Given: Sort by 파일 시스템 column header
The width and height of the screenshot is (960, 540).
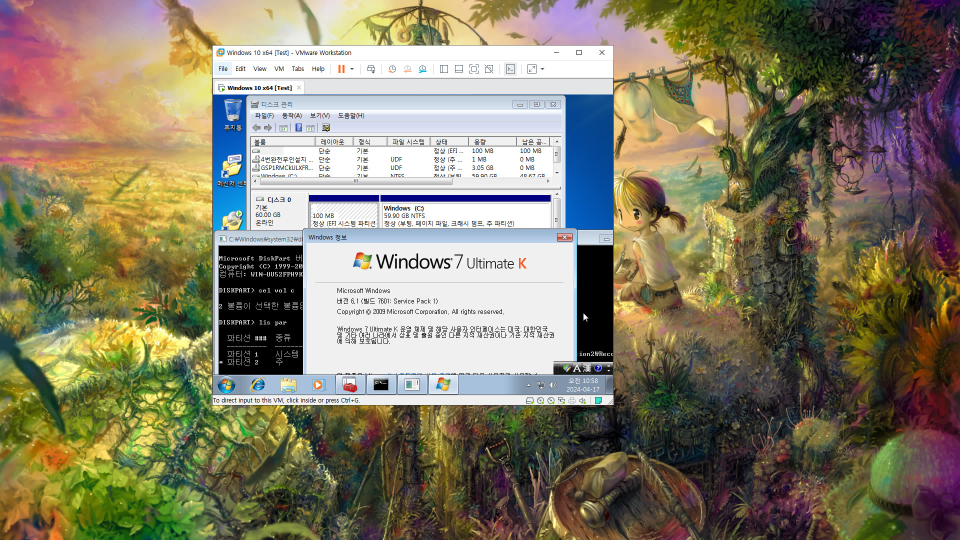Looking at the screenshot, I should coord(408,142).
